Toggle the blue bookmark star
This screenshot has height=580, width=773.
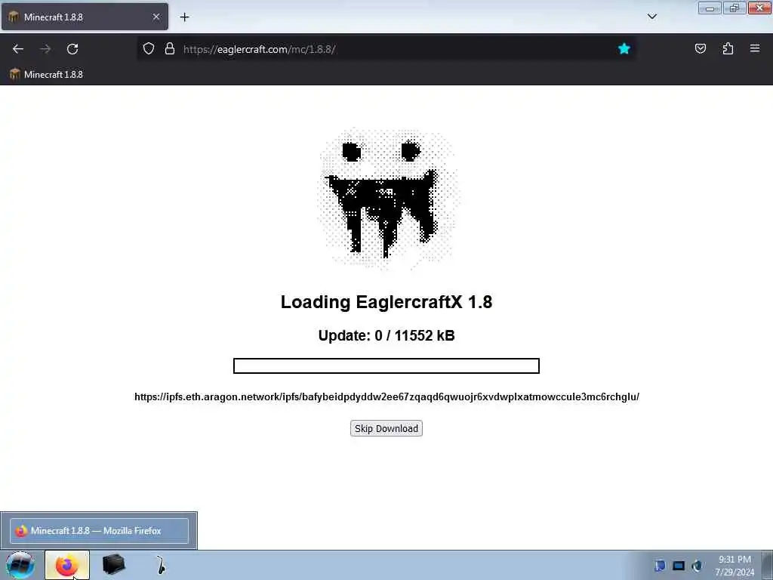(624, 49)
